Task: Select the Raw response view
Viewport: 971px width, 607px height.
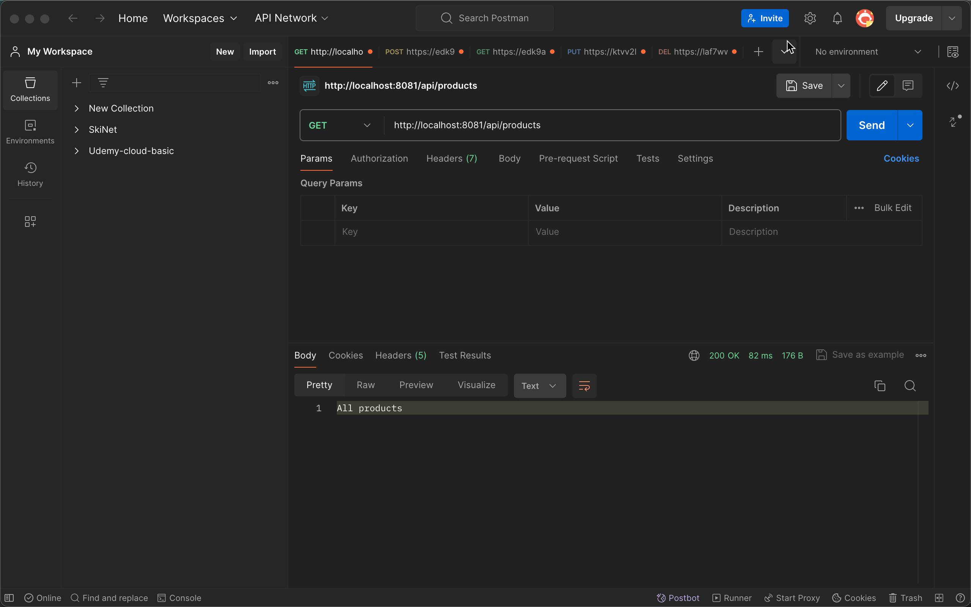Action: pos(366,385)
